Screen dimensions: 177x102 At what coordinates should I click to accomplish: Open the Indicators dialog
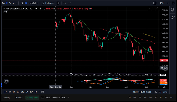(x=48, y=3)
